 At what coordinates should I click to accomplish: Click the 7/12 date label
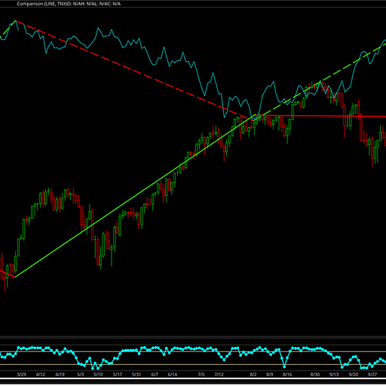(219, 375)
